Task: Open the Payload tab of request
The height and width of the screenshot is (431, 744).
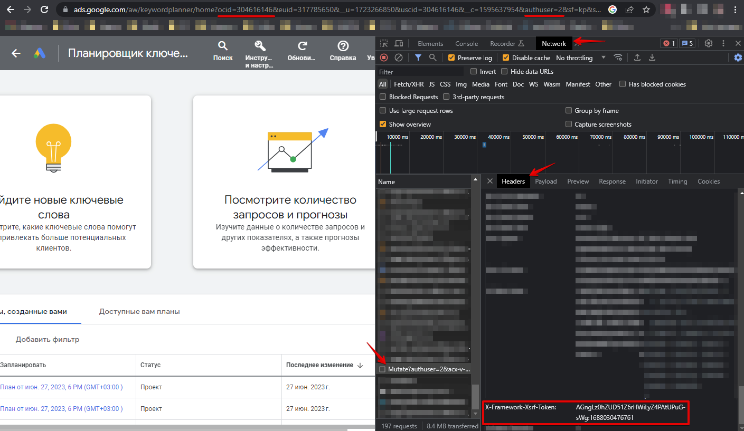Action: [x=545, y=181]
